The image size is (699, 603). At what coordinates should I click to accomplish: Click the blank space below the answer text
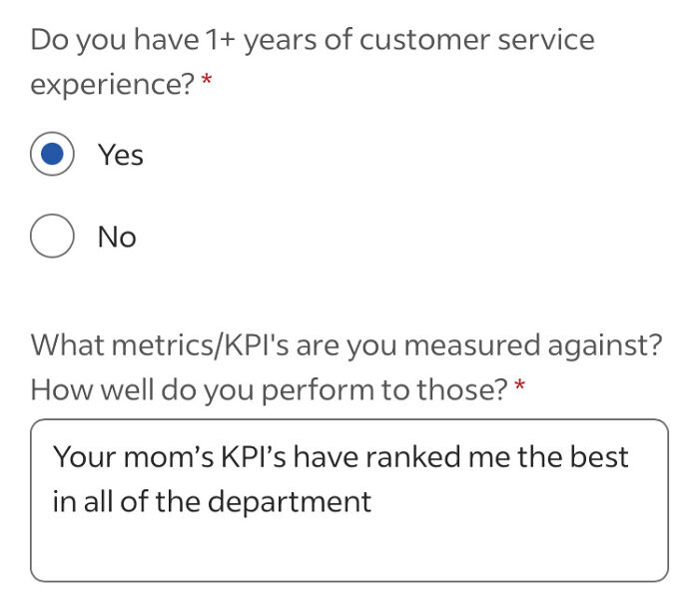349,549
